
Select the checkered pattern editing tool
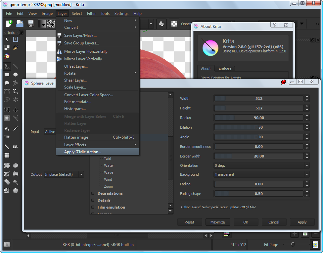(7, 48)
